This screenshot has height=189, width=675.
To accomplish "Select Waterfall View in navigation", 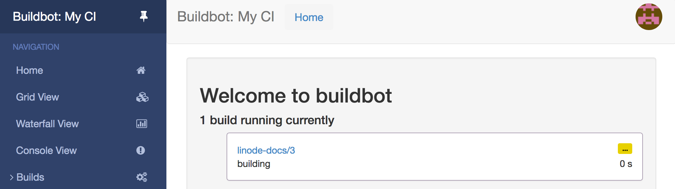I will click(x=47, y=124).
